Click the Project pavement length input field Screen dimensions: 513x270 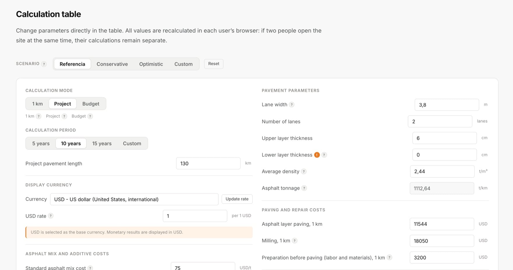click(x=208, y=163)
